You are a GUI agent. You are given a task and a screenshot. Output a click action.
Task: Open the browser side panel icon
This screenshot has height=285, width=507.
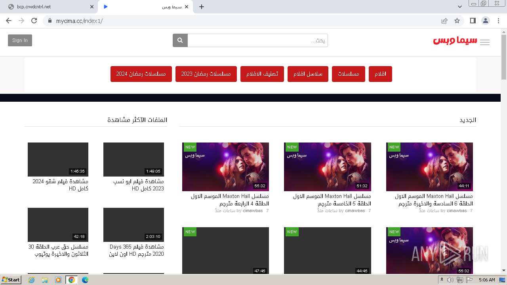pyautogui.click(x=473, y=21)
